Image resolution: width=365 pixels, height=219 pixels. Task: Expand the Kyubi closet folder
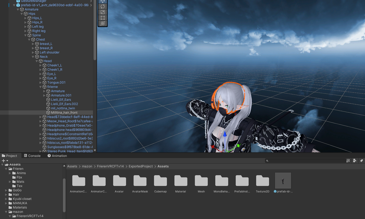pos(6,199)
